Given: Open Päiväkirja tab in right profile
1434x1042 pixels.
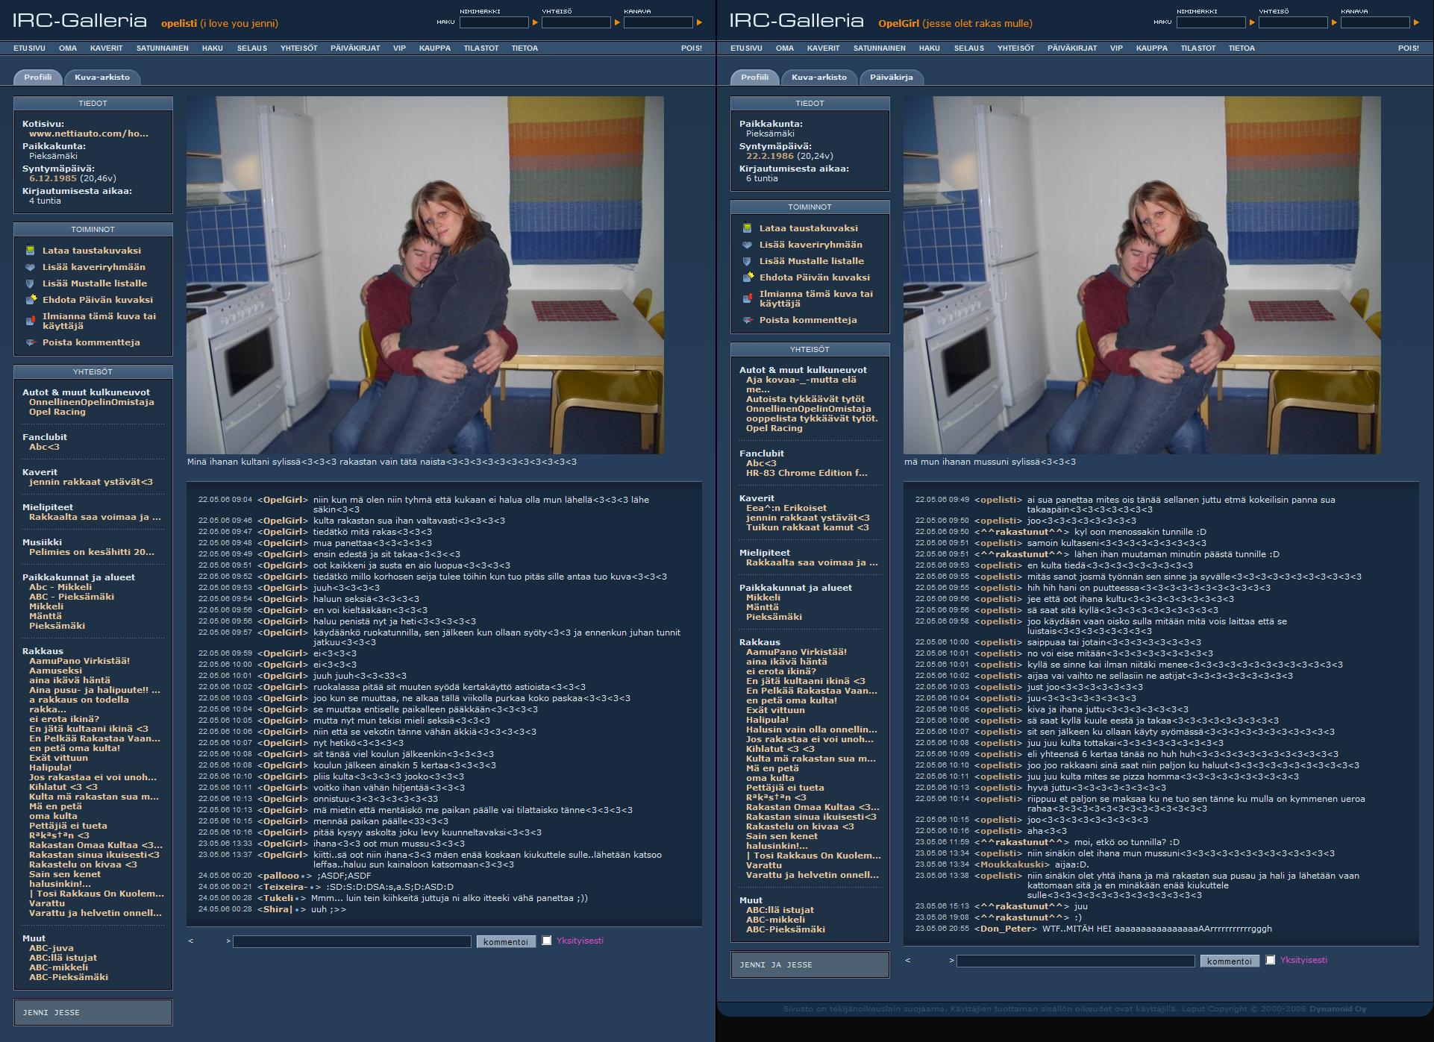Looking at the screenshot, I should pyautogui.click(x=891, y=77).
